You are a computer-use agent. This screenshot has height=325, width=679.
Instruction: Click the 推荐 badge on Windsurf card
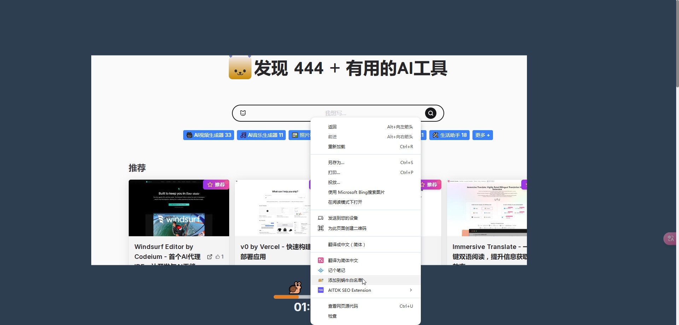pos(216,185)
